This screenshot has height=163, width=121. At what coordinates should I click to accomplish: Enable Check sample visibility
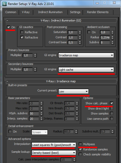point(80,154)
